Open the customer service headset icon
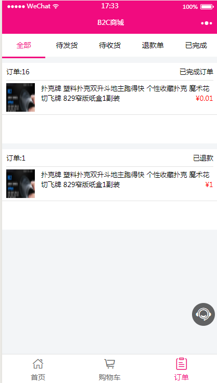This screenshot has height=383, width=217. coord(203,314)
